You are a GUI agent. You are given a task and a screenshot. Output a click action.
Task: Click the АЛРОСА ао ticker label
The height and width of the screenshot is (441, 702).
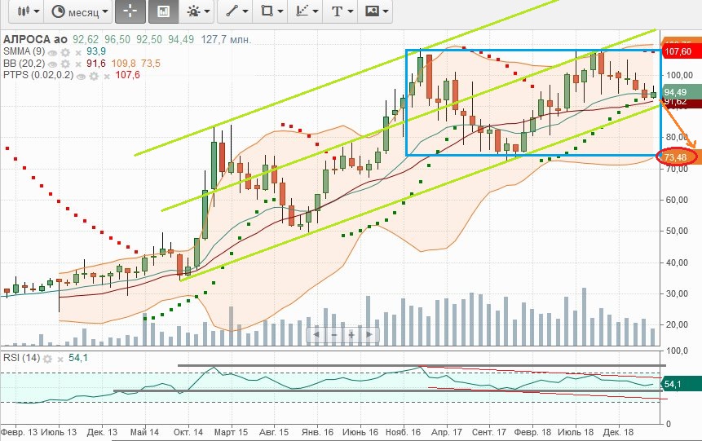(35, 38)
